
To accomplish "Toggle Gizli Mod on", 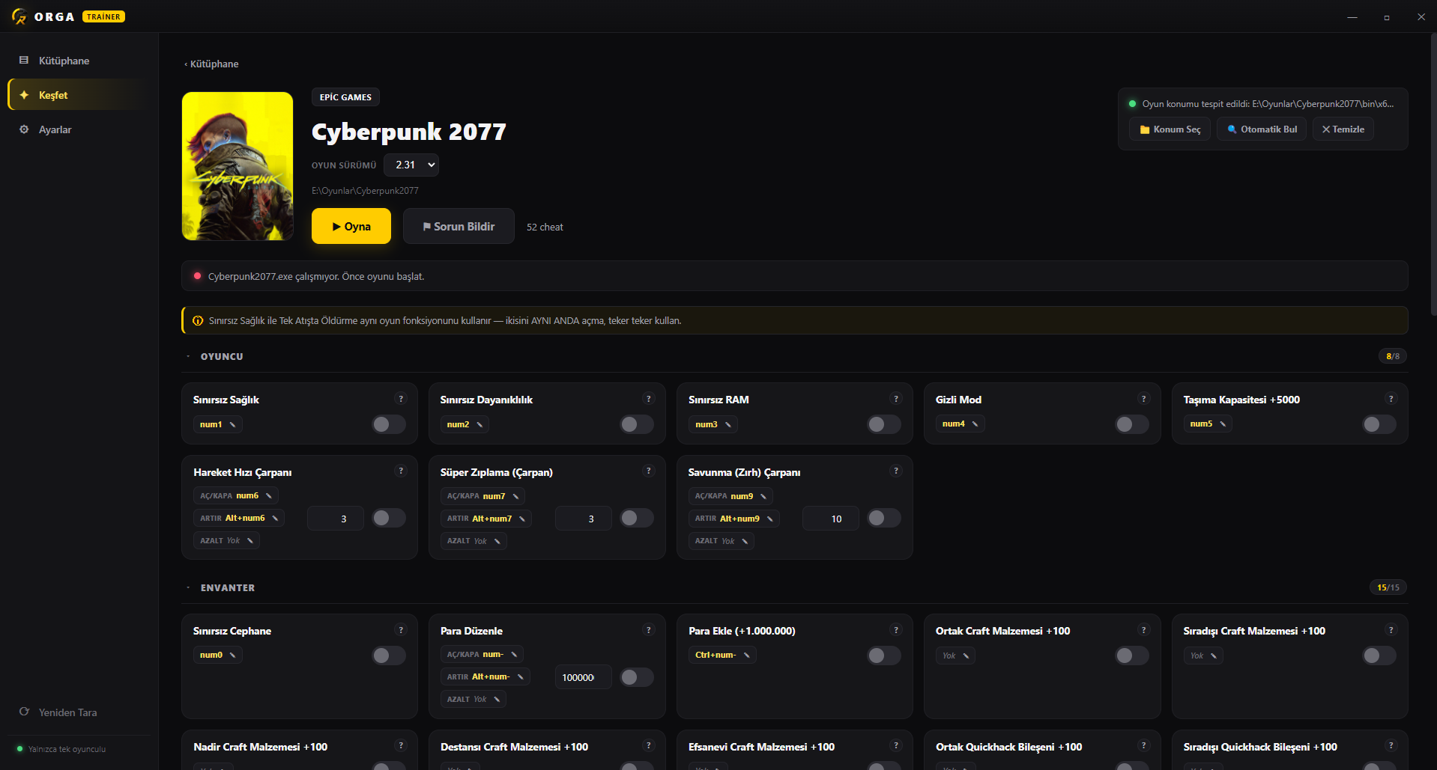I will point(1132,424).
